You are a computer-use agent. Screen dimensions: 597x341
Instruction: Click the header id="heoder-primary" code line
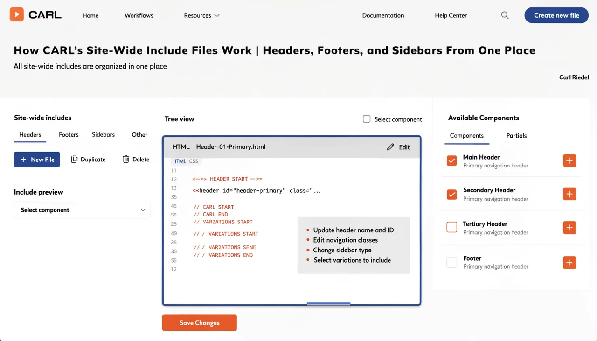coord(257,191)
